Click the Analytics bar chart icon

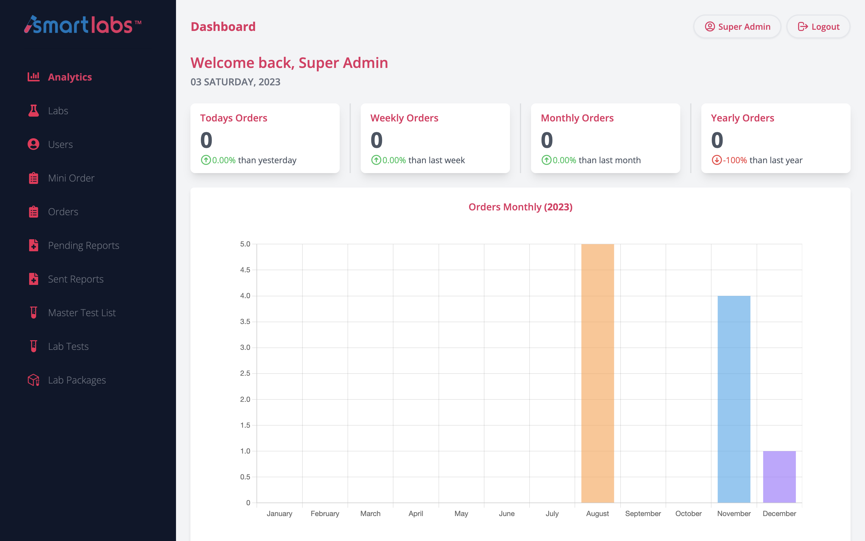pyautogui.click(x=34, y=77)
